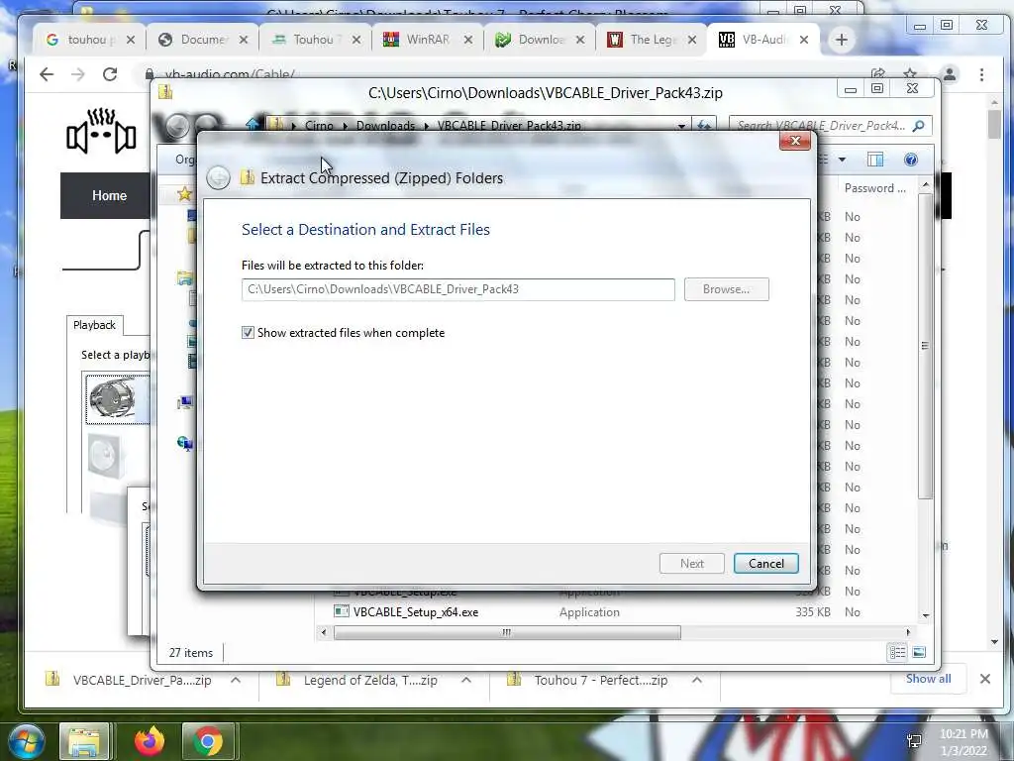Open the address bar history dropdown
This screenshot has height=761, width=1014.
click(x=681, y=126)
